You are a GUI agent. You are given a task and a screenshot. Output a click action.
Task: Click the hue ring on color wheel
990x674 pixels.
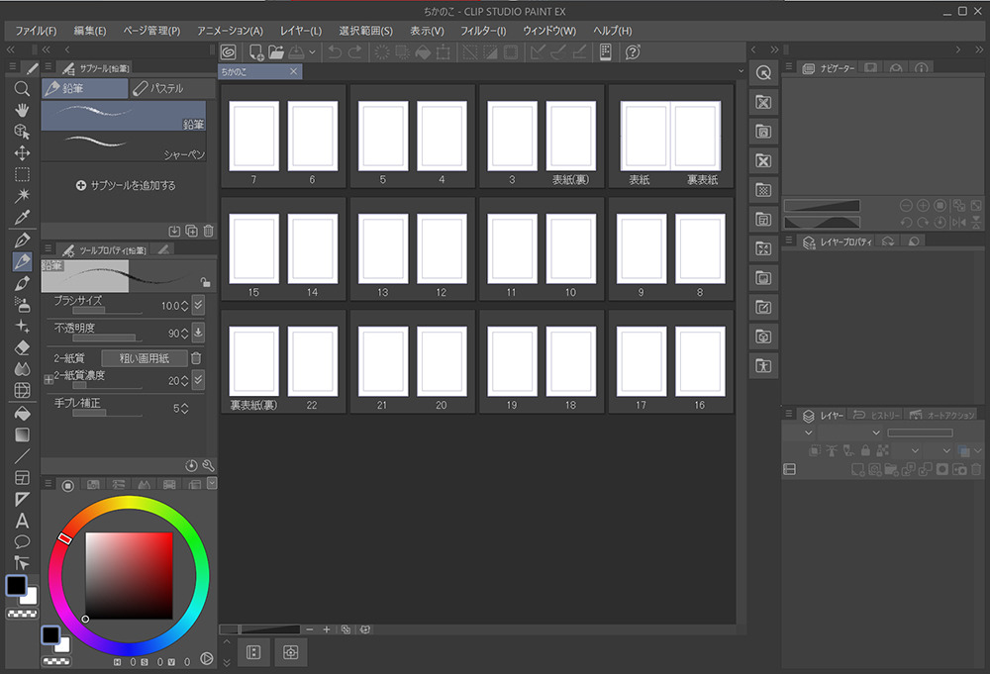coord(129,502)
